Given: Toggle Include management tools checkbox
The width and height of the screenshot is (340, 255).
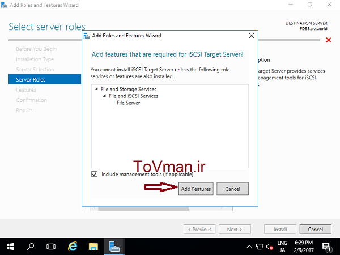Looking at the screenshot, I should coord(95,174).
